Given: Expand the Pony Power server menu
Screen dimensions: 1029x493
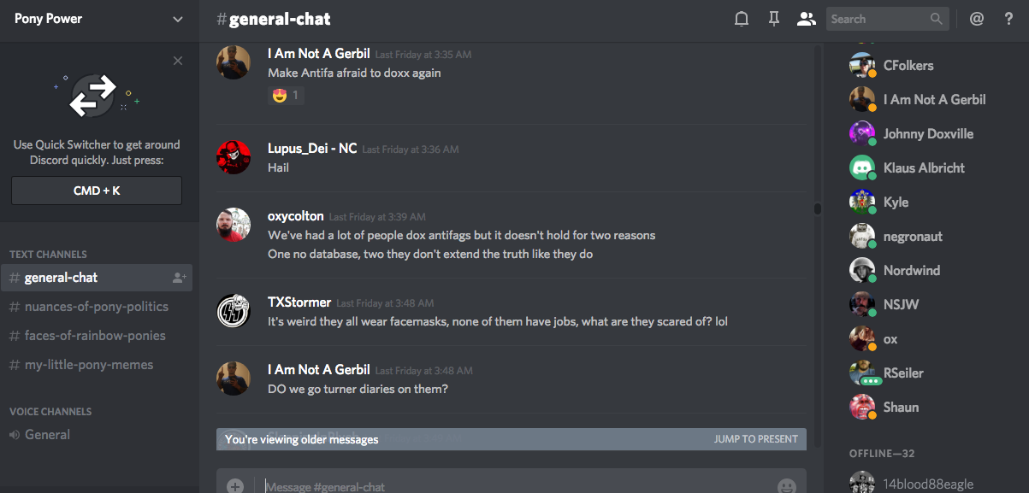Looking at the screenshot, I should (178, 19).
